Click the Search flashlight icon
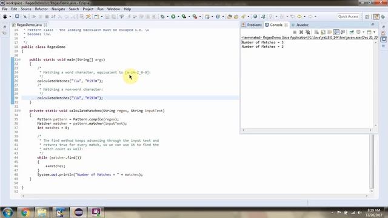Screen dimensions: 388x218 pos(243,16)
